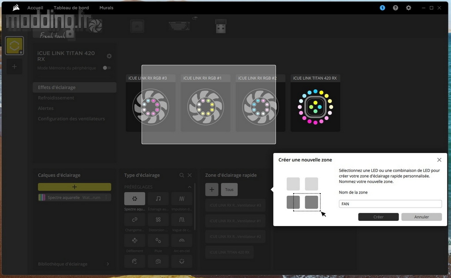Open the notifications bell with badge 1

[x=382, y=8]
